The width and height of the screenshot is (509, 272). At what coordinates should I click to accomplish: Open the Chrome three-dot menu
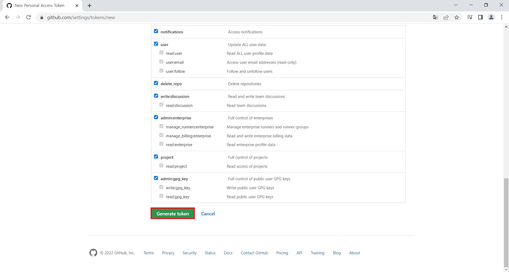[502, 17]
